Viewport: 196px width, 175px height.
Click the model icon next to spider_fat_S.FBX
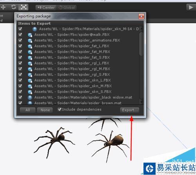tap(30, 58)
